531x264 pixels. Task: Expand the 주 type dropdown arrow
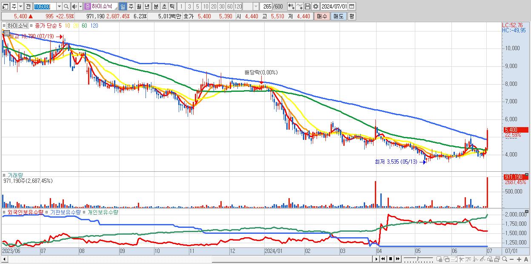coord(21,6)
